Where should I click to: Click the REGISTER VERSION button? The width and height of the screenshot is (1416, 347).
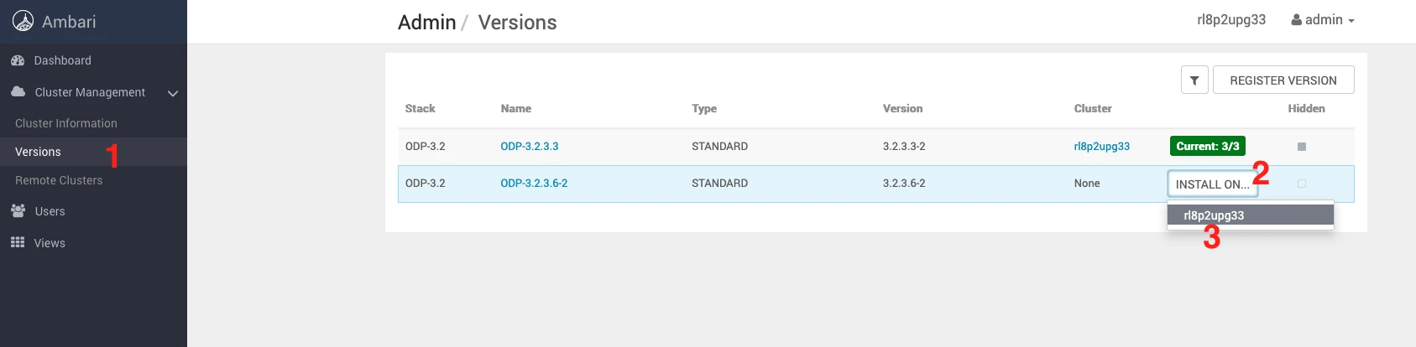click(1283, 80)
